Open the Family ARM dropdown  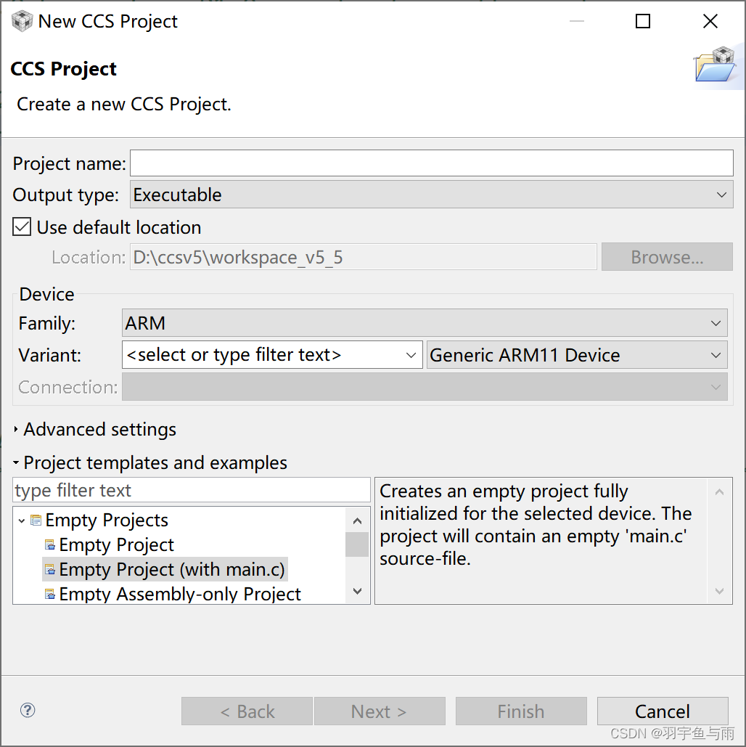click(425, 323)
